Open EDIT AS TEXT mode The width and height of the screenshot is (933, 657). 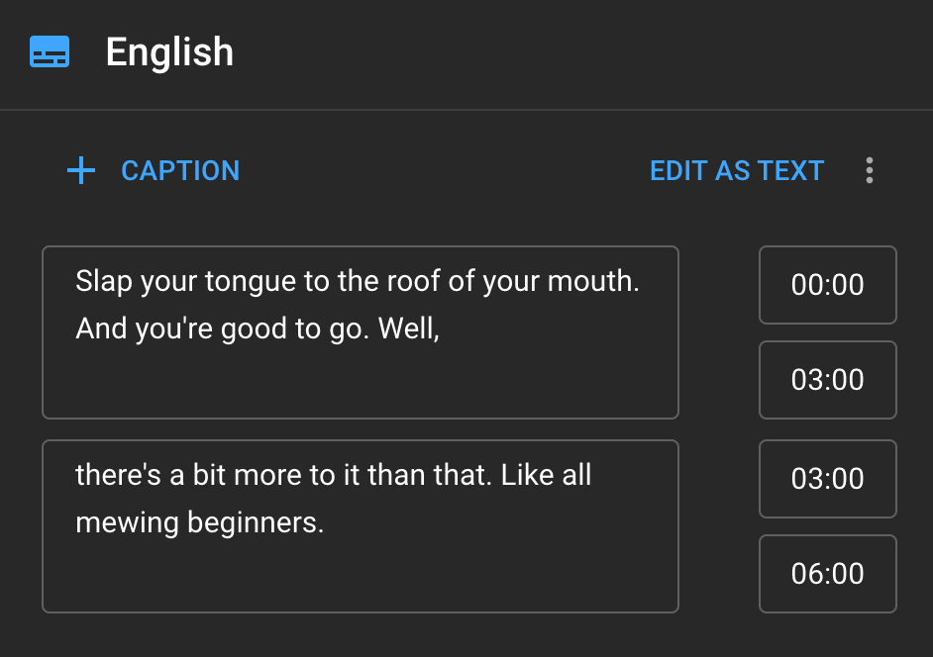pos(737,170)
